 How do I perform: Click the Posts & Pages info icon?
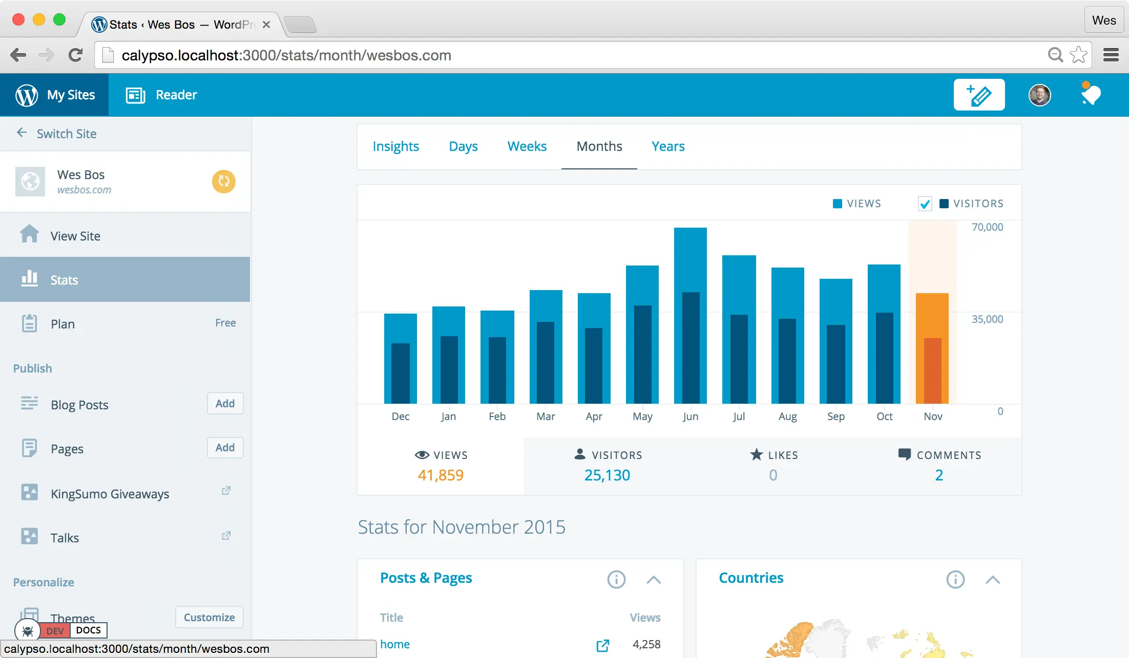tap(616, 579)
